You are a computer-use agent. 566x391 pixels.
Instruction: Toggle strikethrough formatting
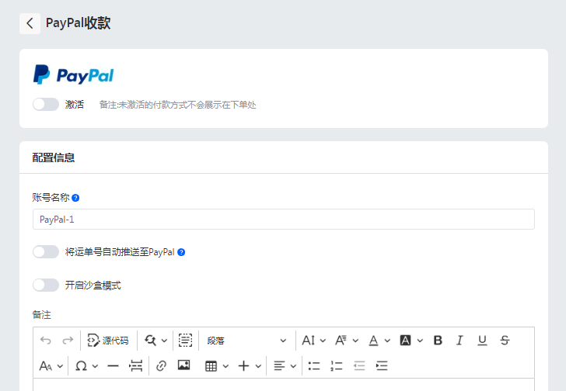click(x=505, y=341)
